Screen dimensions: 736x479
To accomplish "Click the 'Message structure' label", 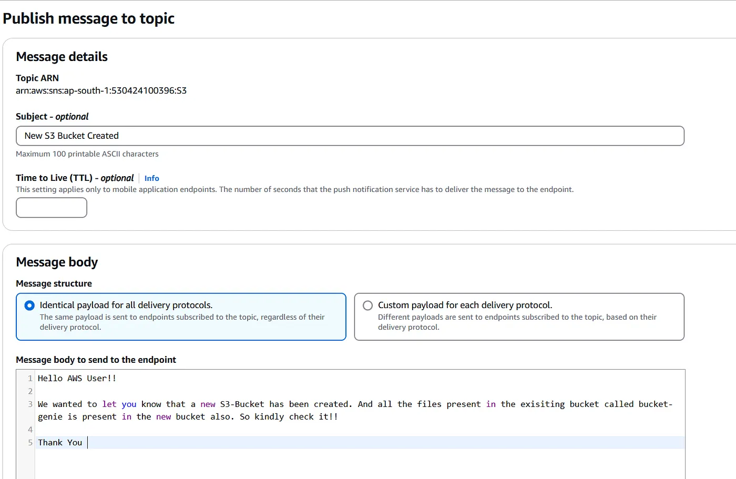I will click(x=54, y=283).
